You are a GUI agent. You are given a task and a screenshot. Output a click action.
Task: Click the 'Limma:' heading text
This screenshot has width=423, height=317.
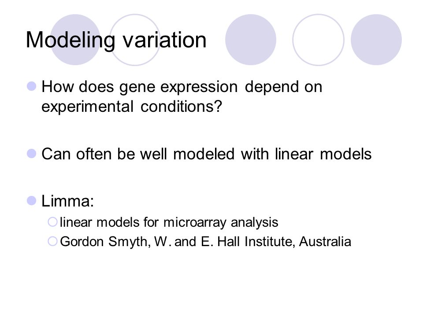click(67, 201)
